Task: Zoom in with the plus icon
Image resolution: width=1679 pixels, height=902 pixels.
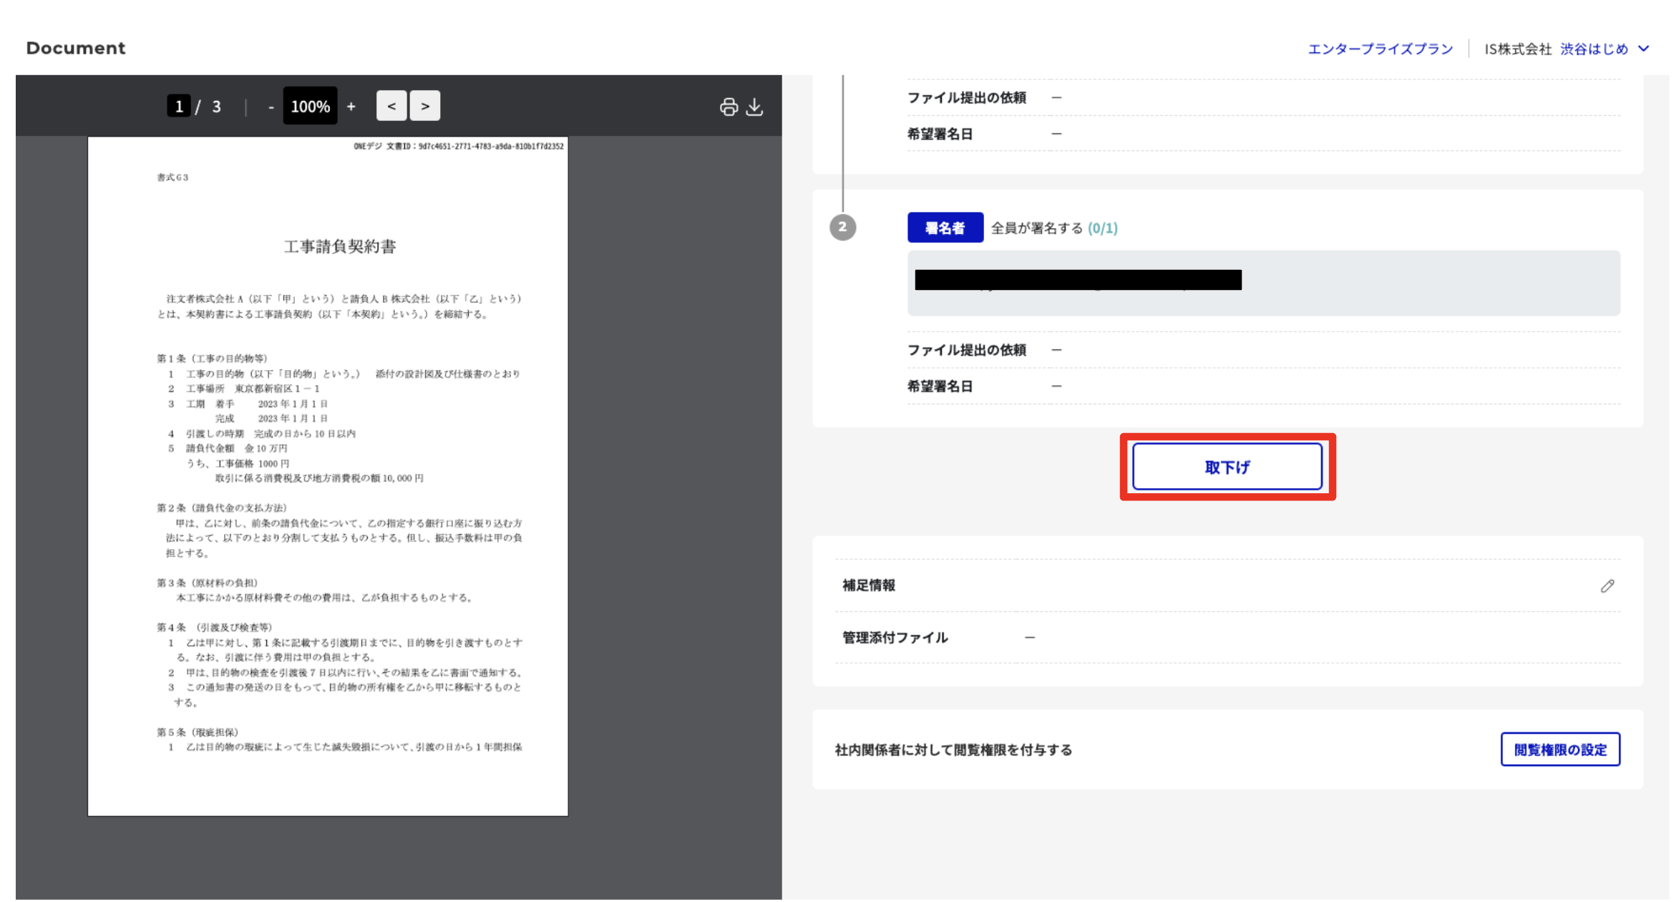Action: tap(351, 107)
